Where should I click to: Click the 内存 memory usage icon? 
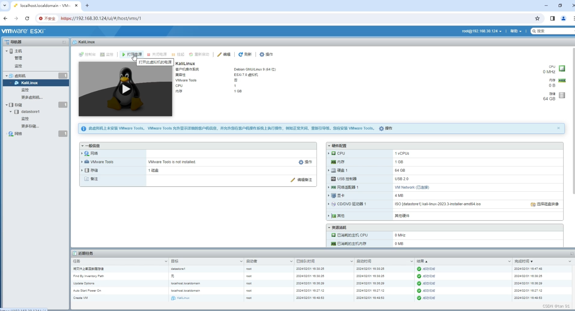tap(562, 80)
